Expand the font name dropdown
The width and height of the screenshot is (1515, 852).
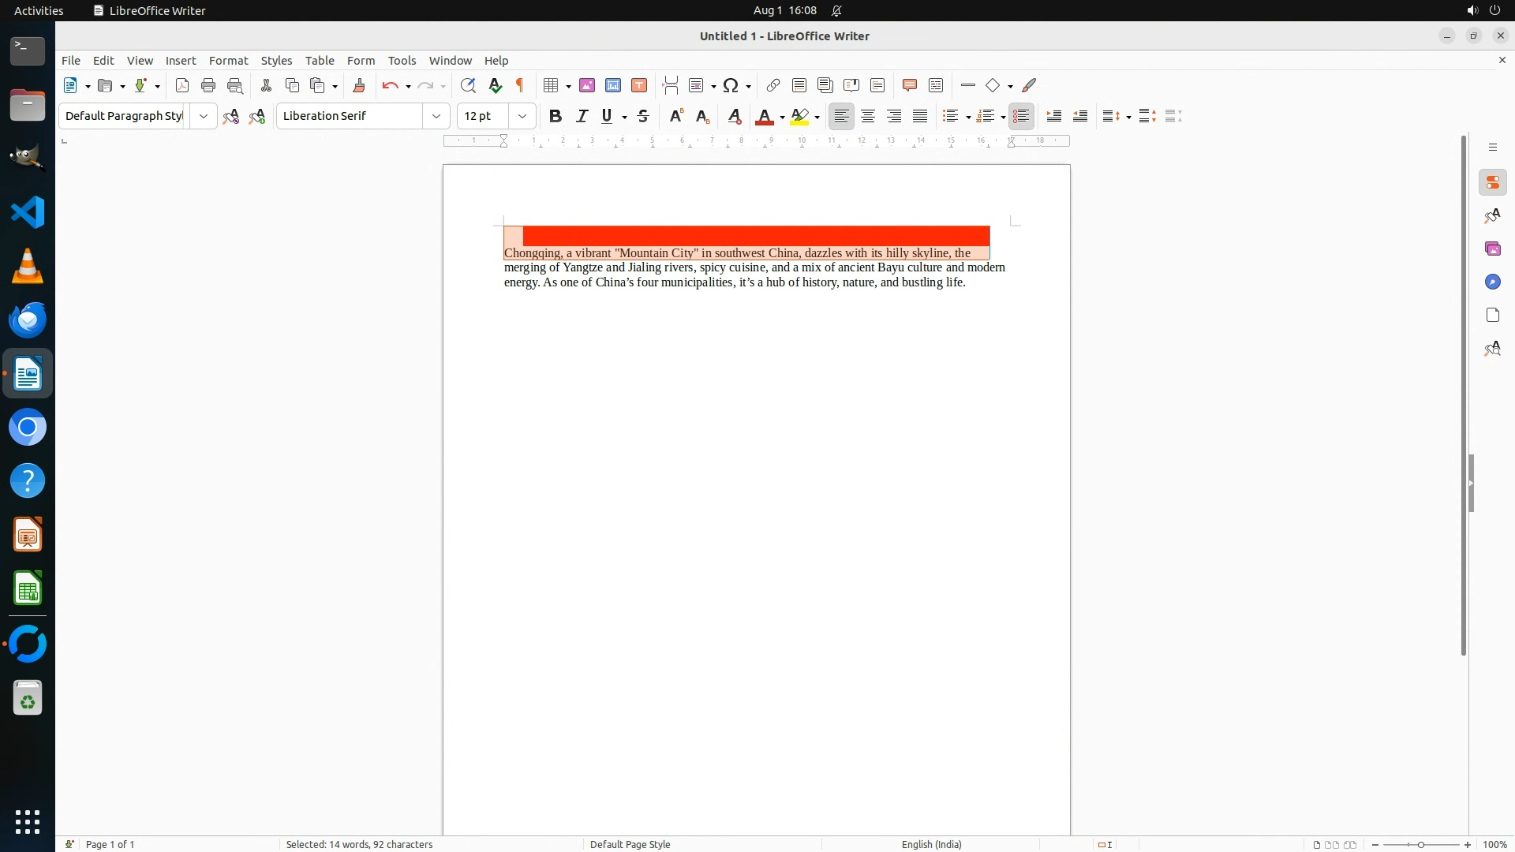point(436,116)
